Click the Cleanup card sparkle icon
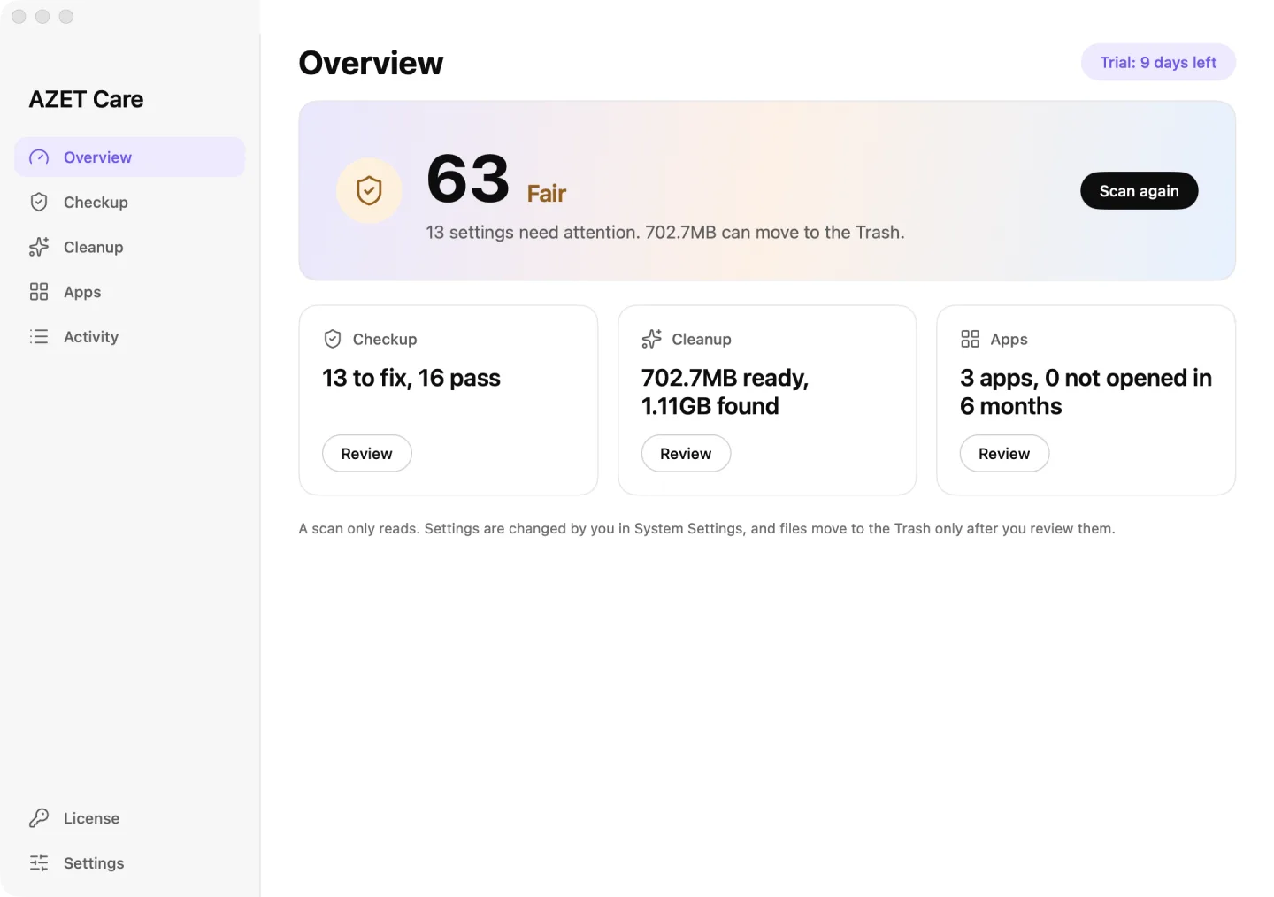Viewport: 1274px width, 897px height. click(651, 339)
